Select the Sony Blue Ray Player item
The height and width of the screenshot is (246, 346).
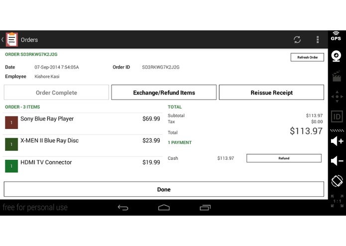(83, 123)
